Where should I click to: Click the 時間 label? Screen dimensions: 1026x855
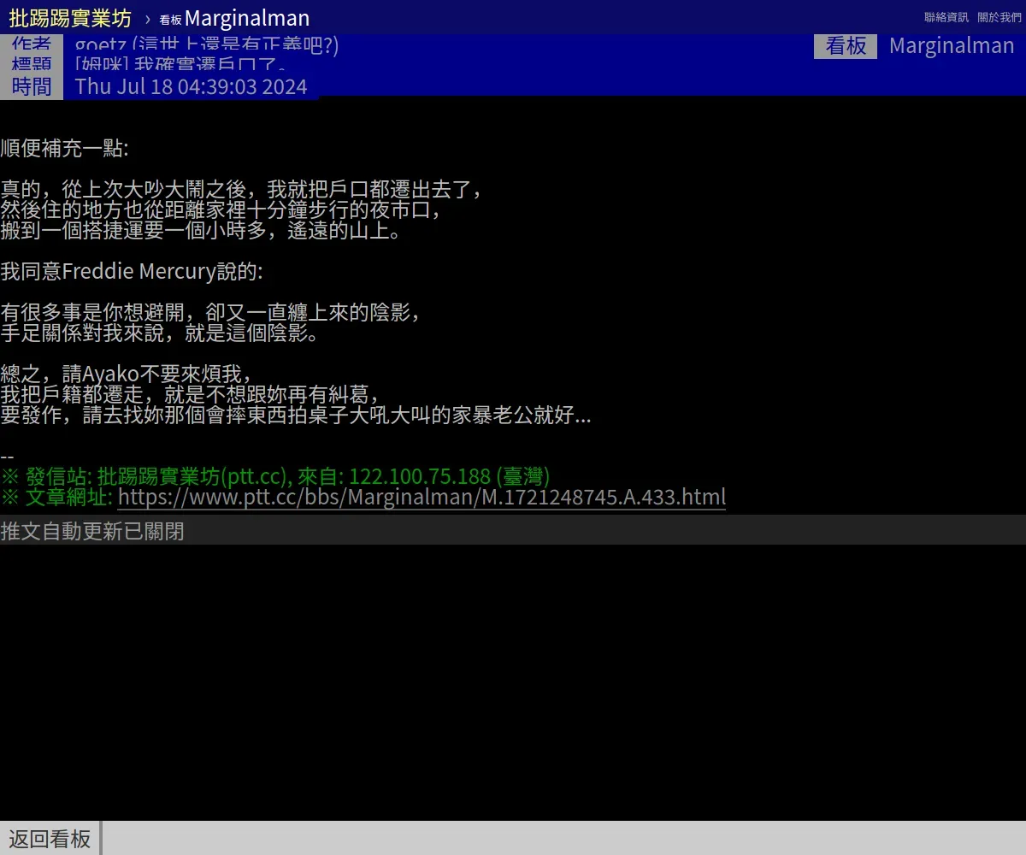click(x=32, y=86)
